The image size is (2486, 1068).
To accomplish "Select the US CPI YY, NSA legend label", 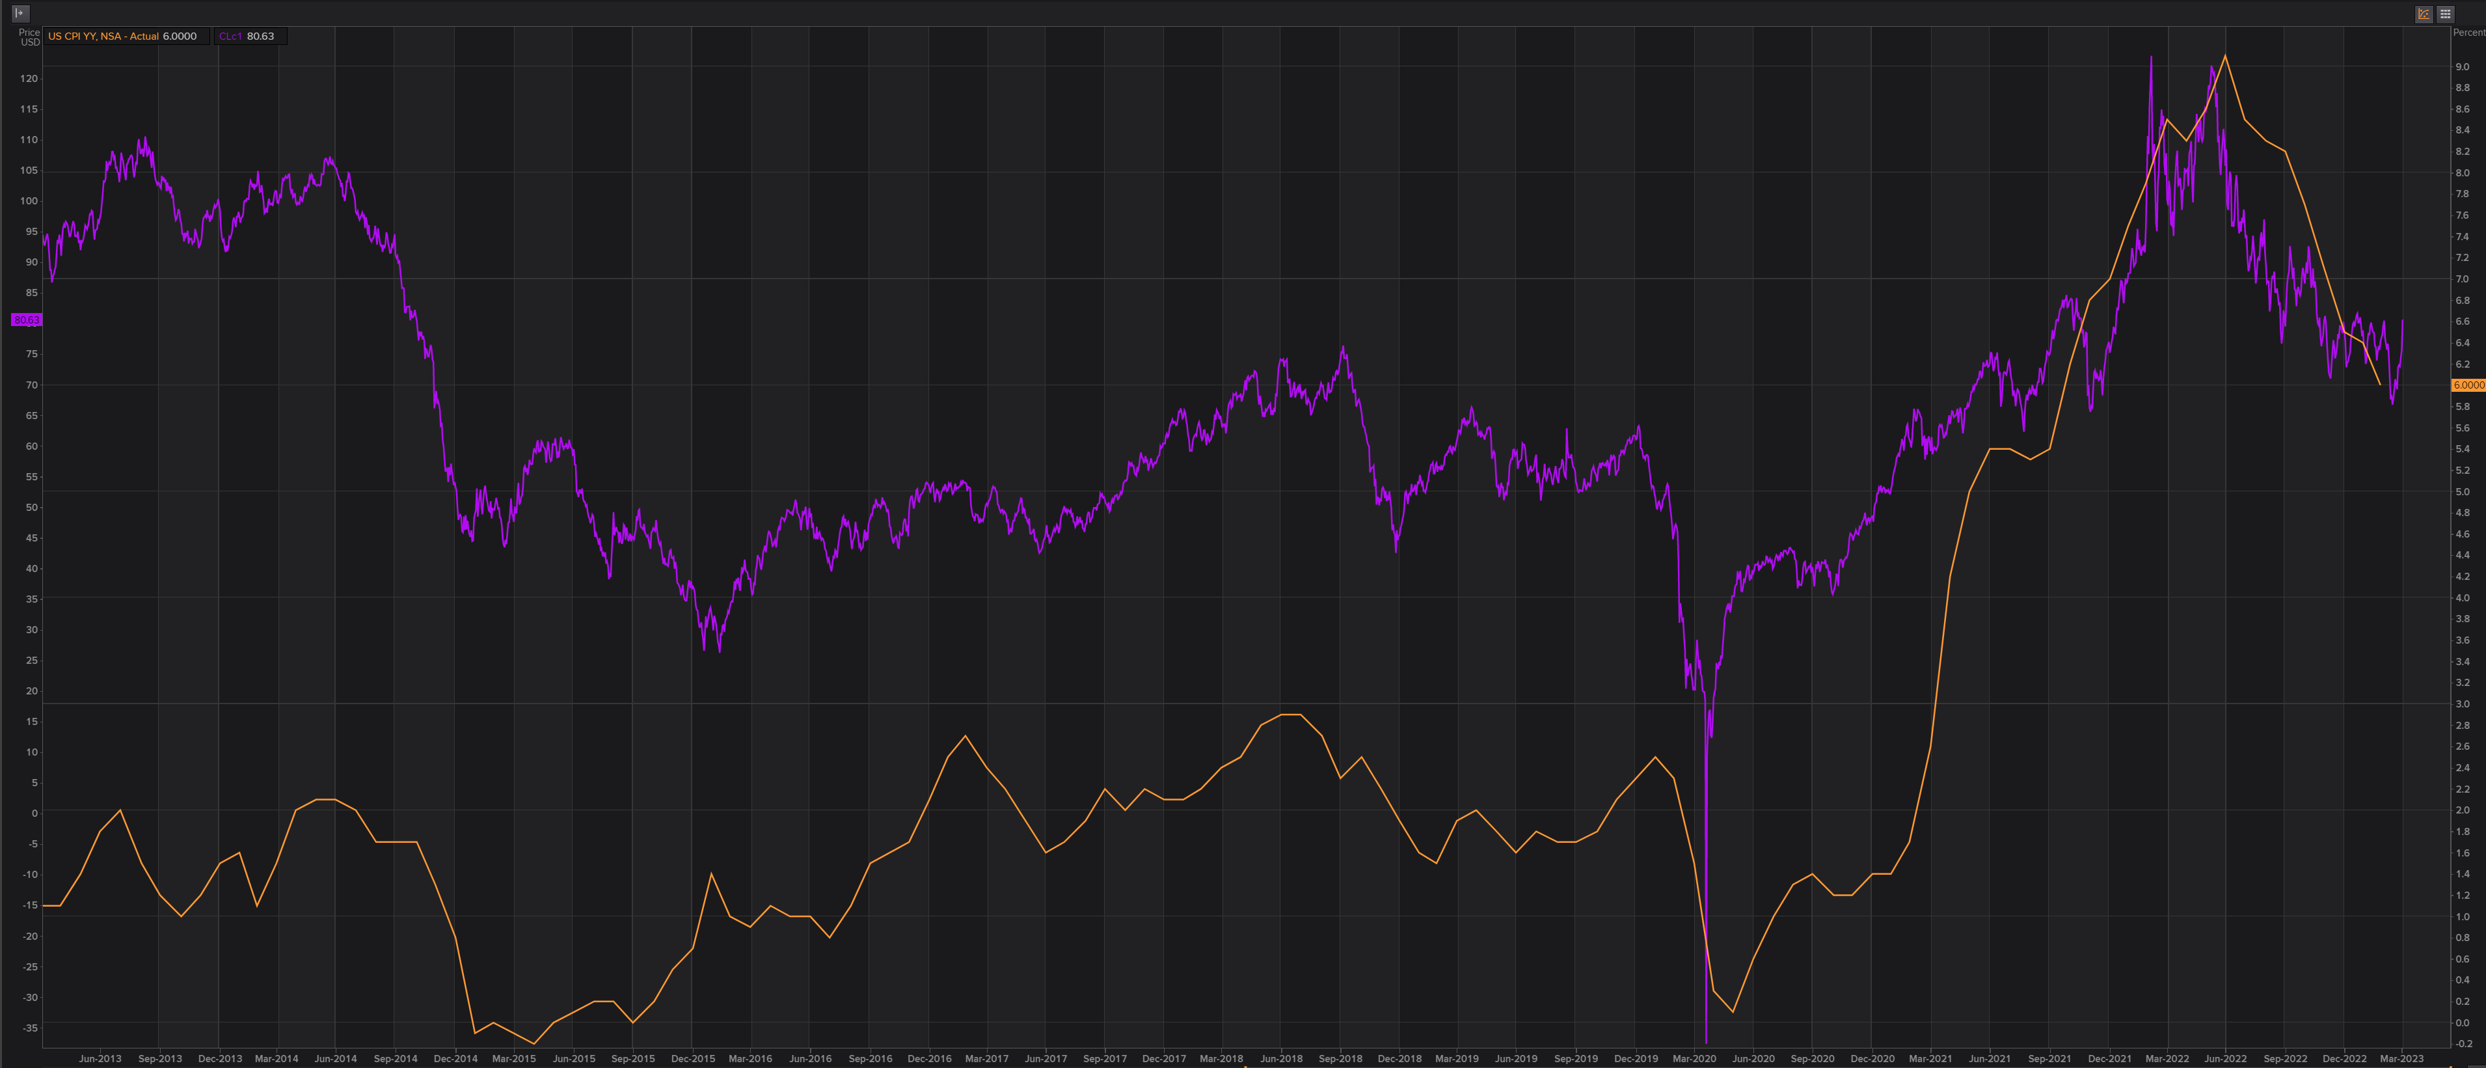I will pyautogui.click(x=103, y=36).
